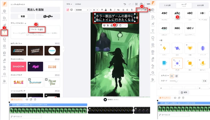
Task: Pick the Summer text mask
Action: click(35, 82)
